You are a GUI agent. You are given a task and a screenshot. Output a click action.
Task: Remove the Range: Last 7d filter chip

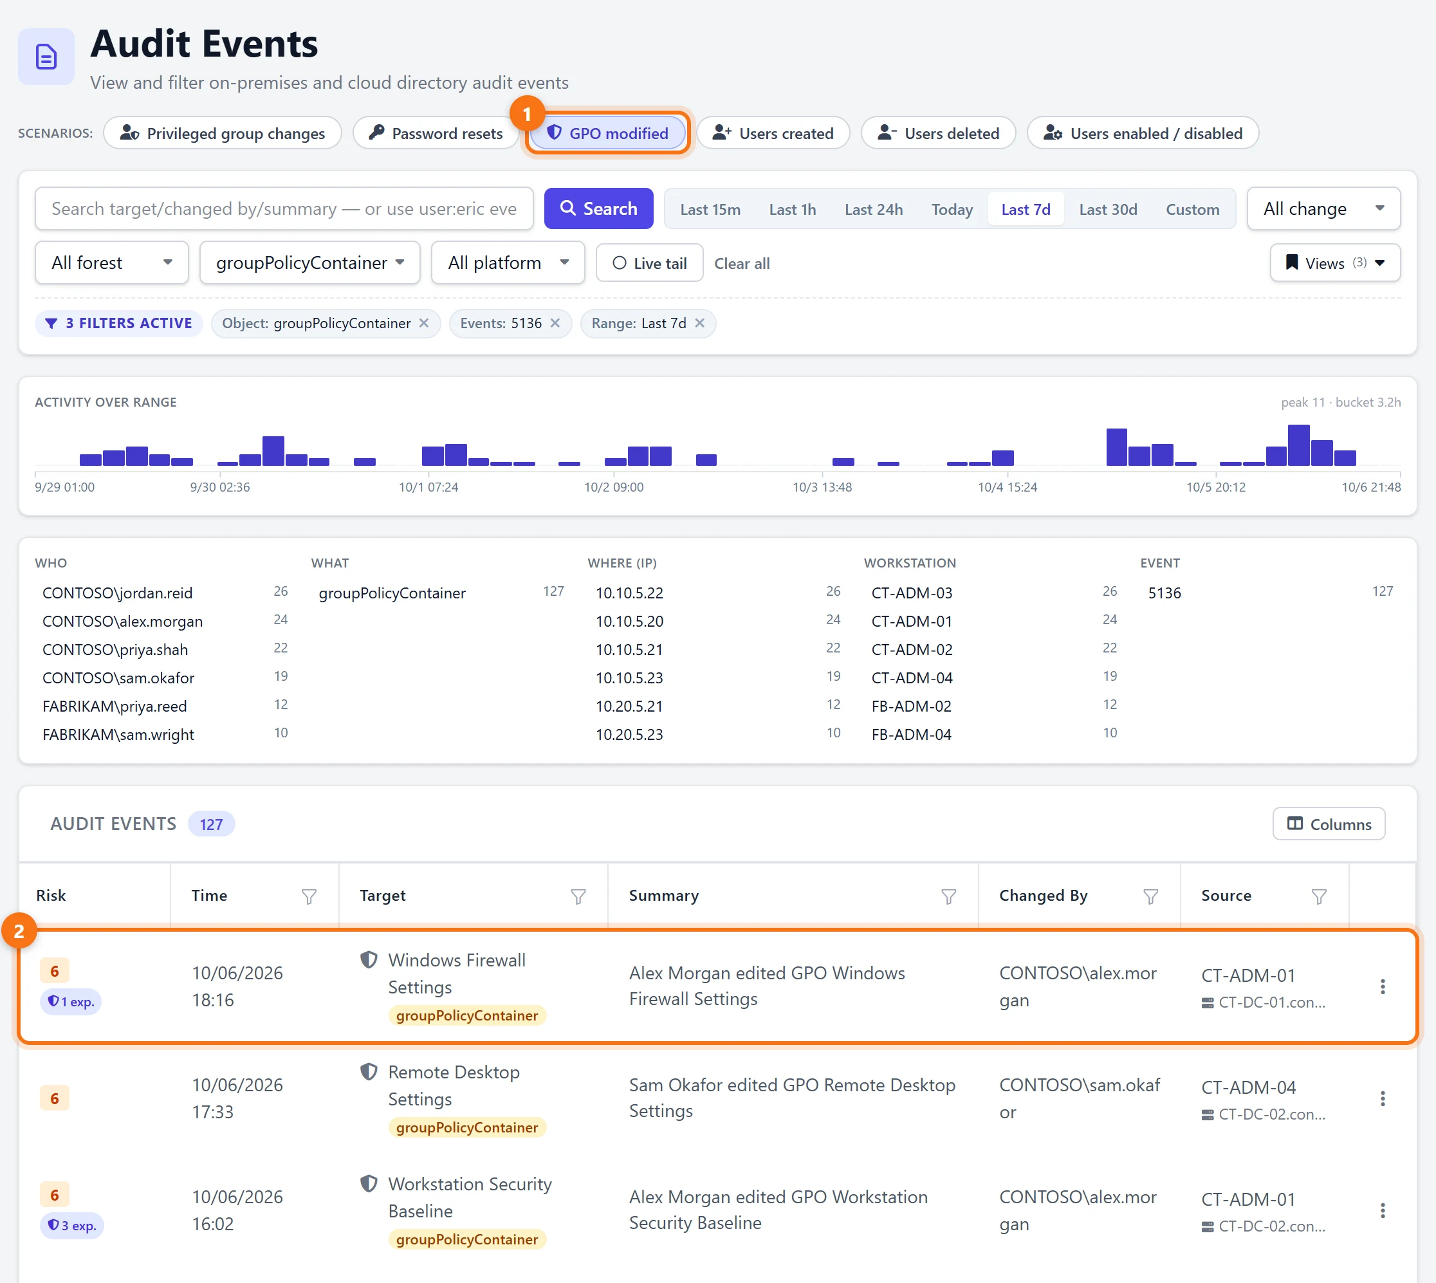click(x=699, y=323)
